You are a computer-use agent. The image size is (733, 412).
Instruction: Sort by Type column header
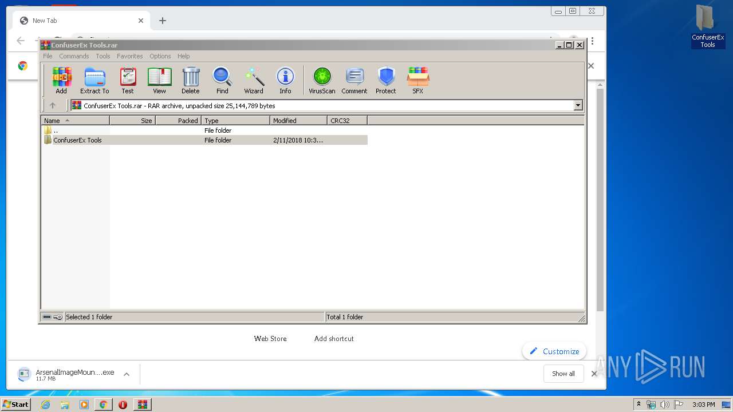coord(235,121)
